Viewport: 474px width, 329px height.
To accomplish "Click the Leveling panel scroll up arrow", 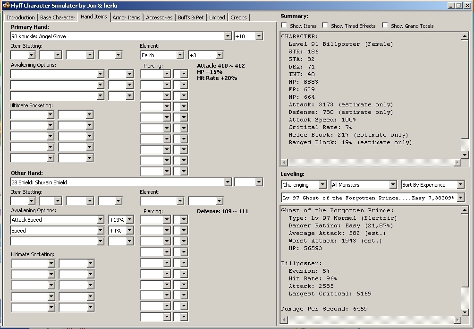I will coord(465,210).
